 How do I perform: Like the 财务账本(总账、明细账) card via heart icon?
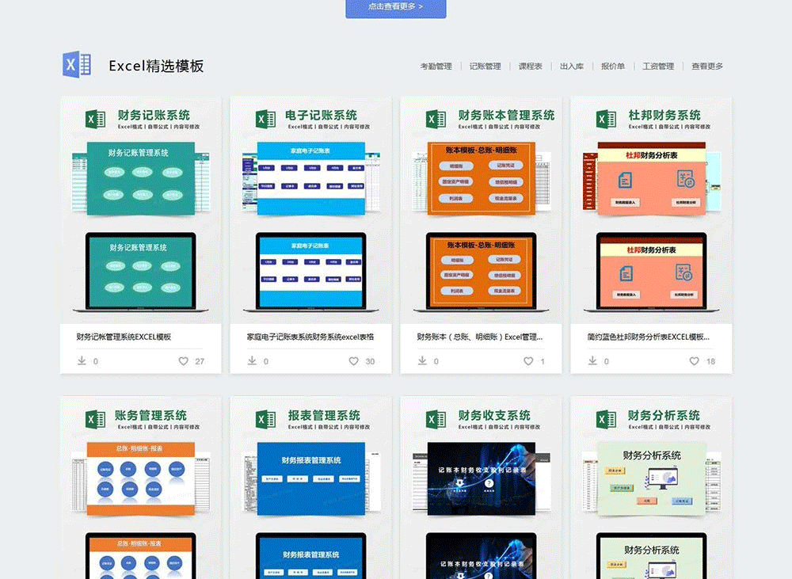(x=528, y=361)
